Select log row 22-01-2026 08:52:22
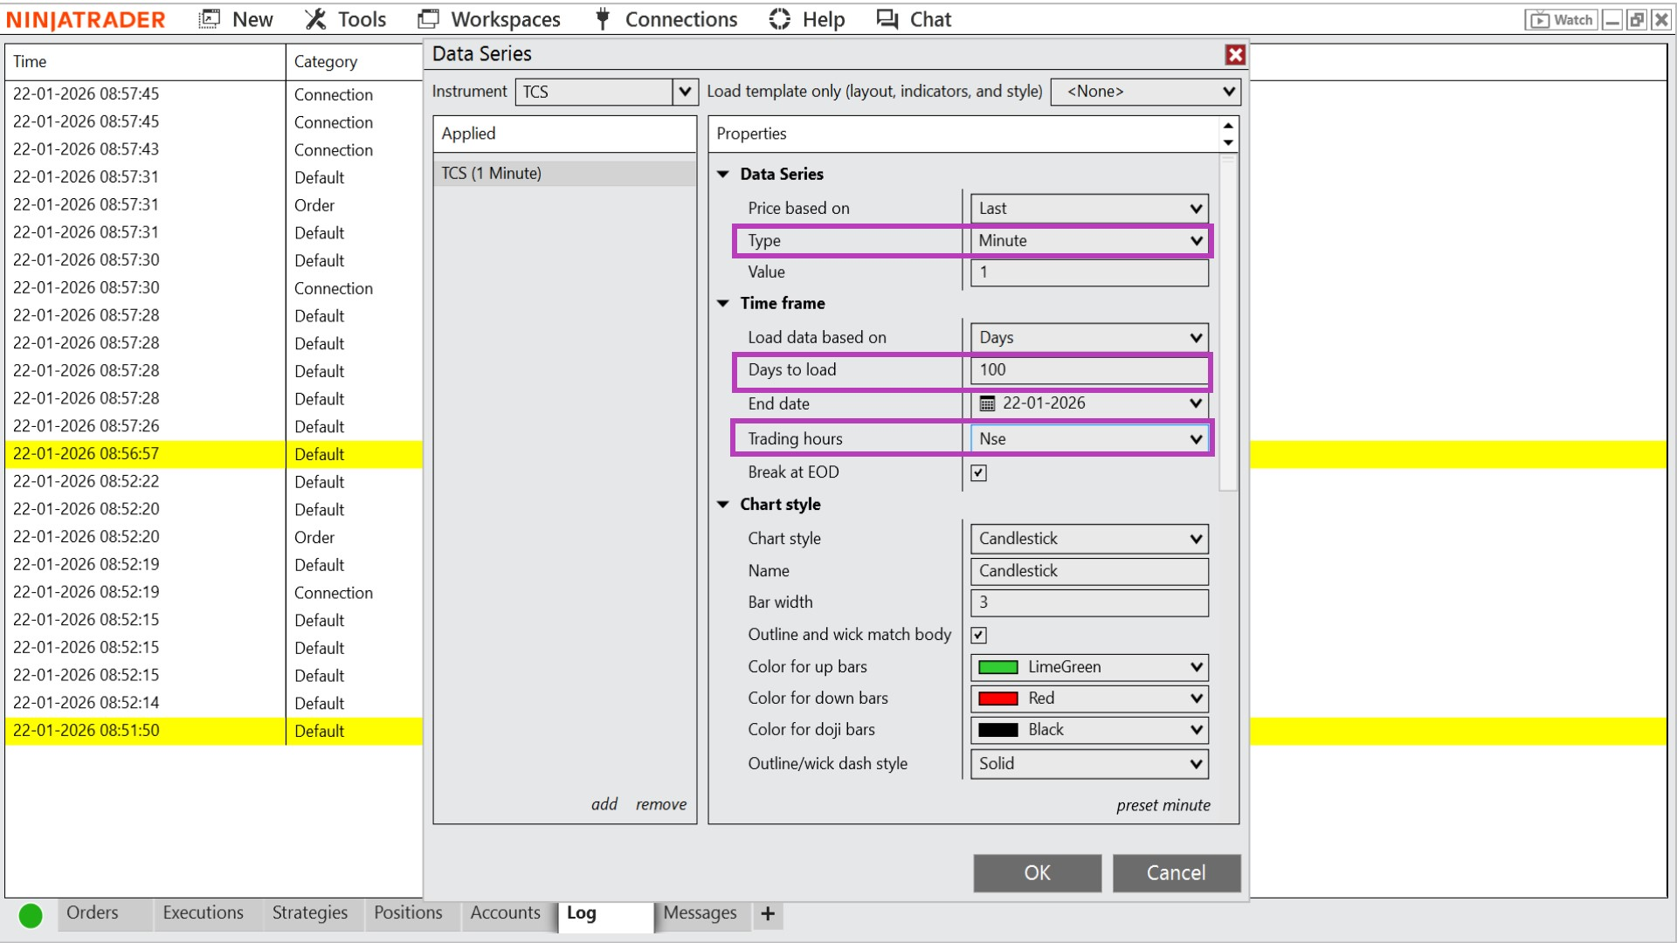This screenshot has width=1677, height=943. 214,482
